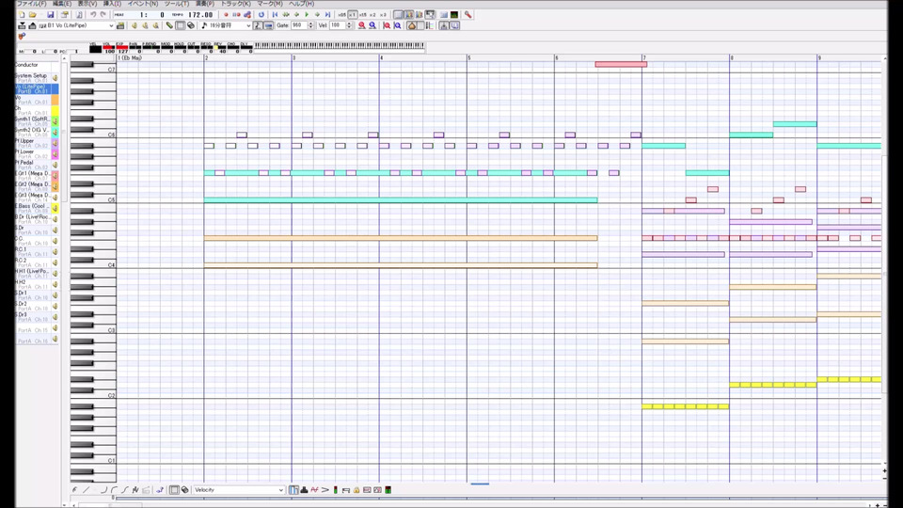Click the track list vertical scrollbar
903x508 pixels.
tap(65, 130)
